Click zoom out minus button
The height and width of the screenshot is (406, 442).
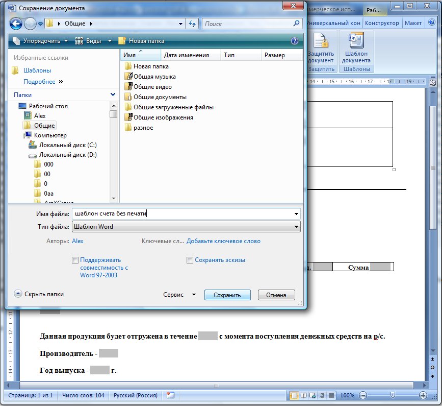(x=363, y=396)
